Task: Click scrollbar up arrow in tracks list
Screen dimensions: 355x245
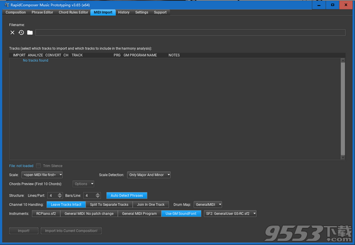Action: point(343,60)
